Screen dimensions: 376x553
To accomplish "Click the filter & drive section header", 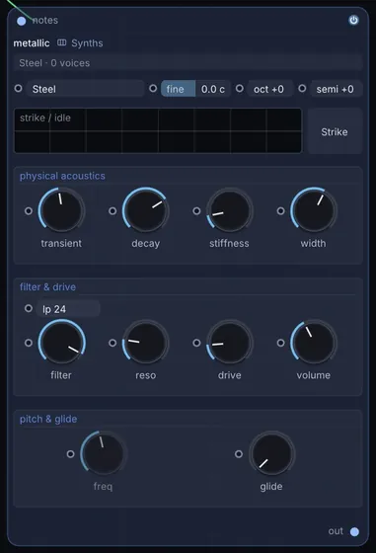I will tap(47, 286).
